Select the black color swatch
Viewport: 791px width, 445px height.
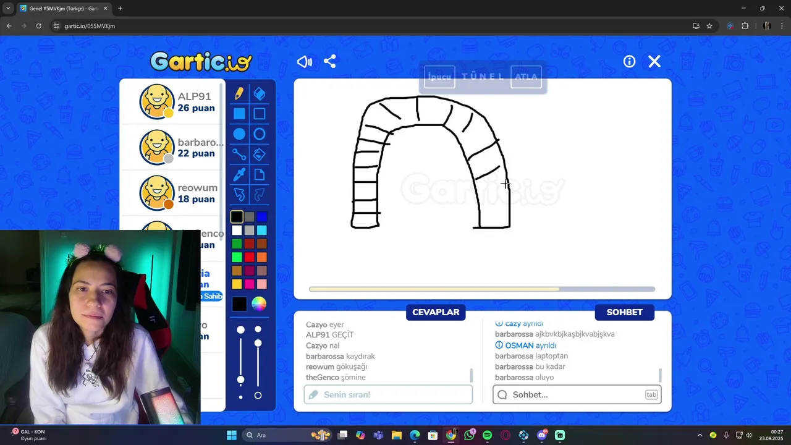click(x=237, y=217)
